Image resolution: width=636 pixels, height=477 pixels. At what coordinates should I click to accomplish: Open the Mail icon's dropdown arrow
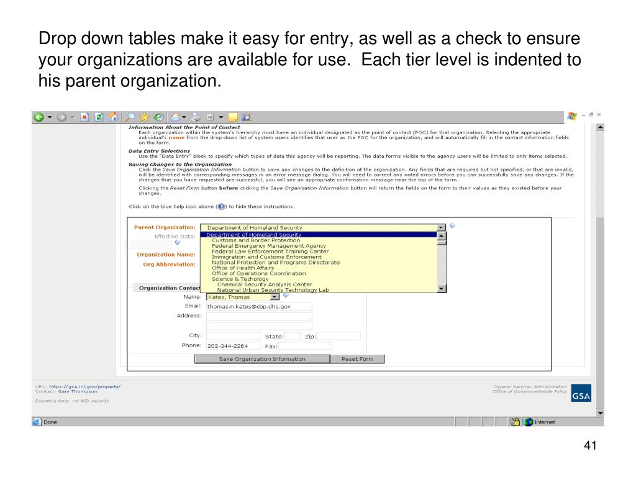(184, 117)
